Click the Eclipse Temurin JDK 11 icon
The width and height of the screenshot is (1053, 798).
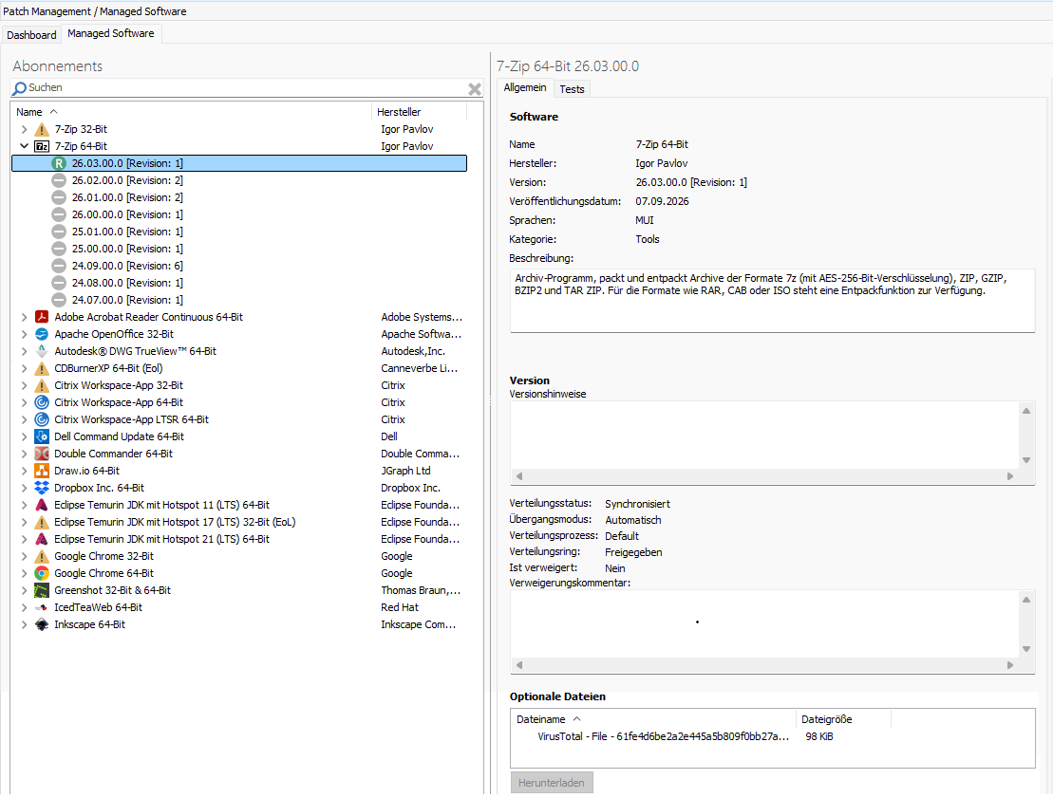point(42,505)
